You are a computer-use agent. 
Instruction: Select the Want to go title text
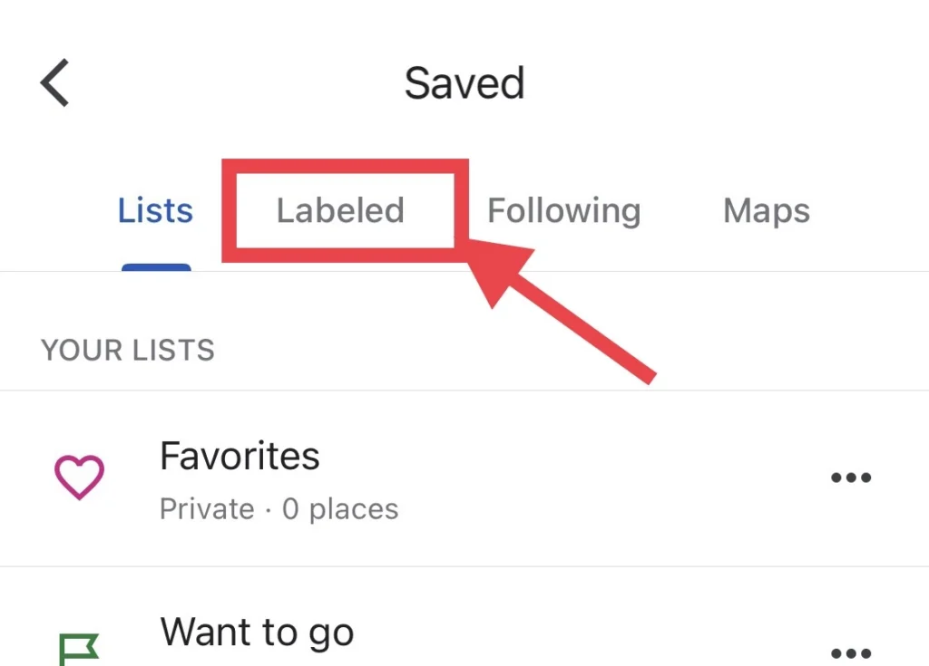257,632
